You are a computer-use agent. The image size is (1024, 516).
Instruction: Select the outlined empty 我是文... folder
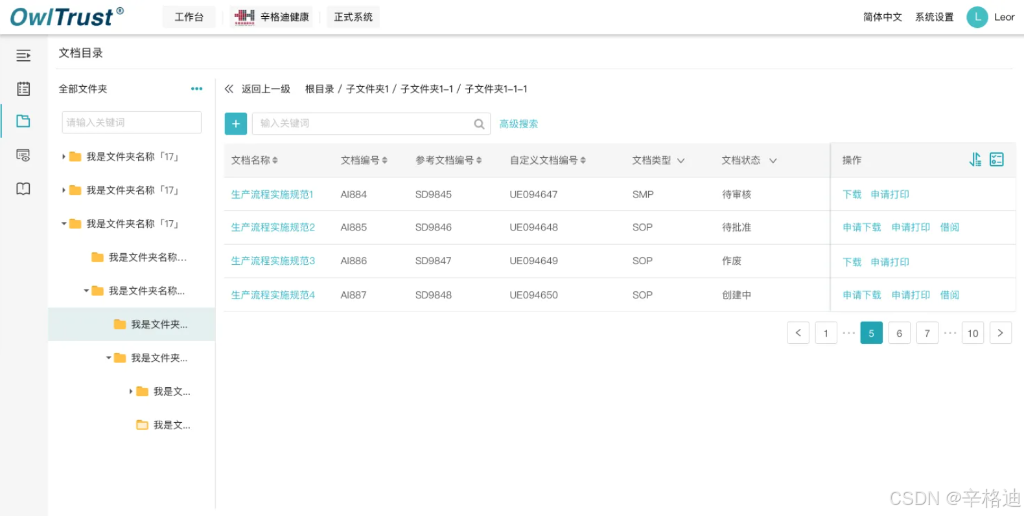tap(163, 425)
